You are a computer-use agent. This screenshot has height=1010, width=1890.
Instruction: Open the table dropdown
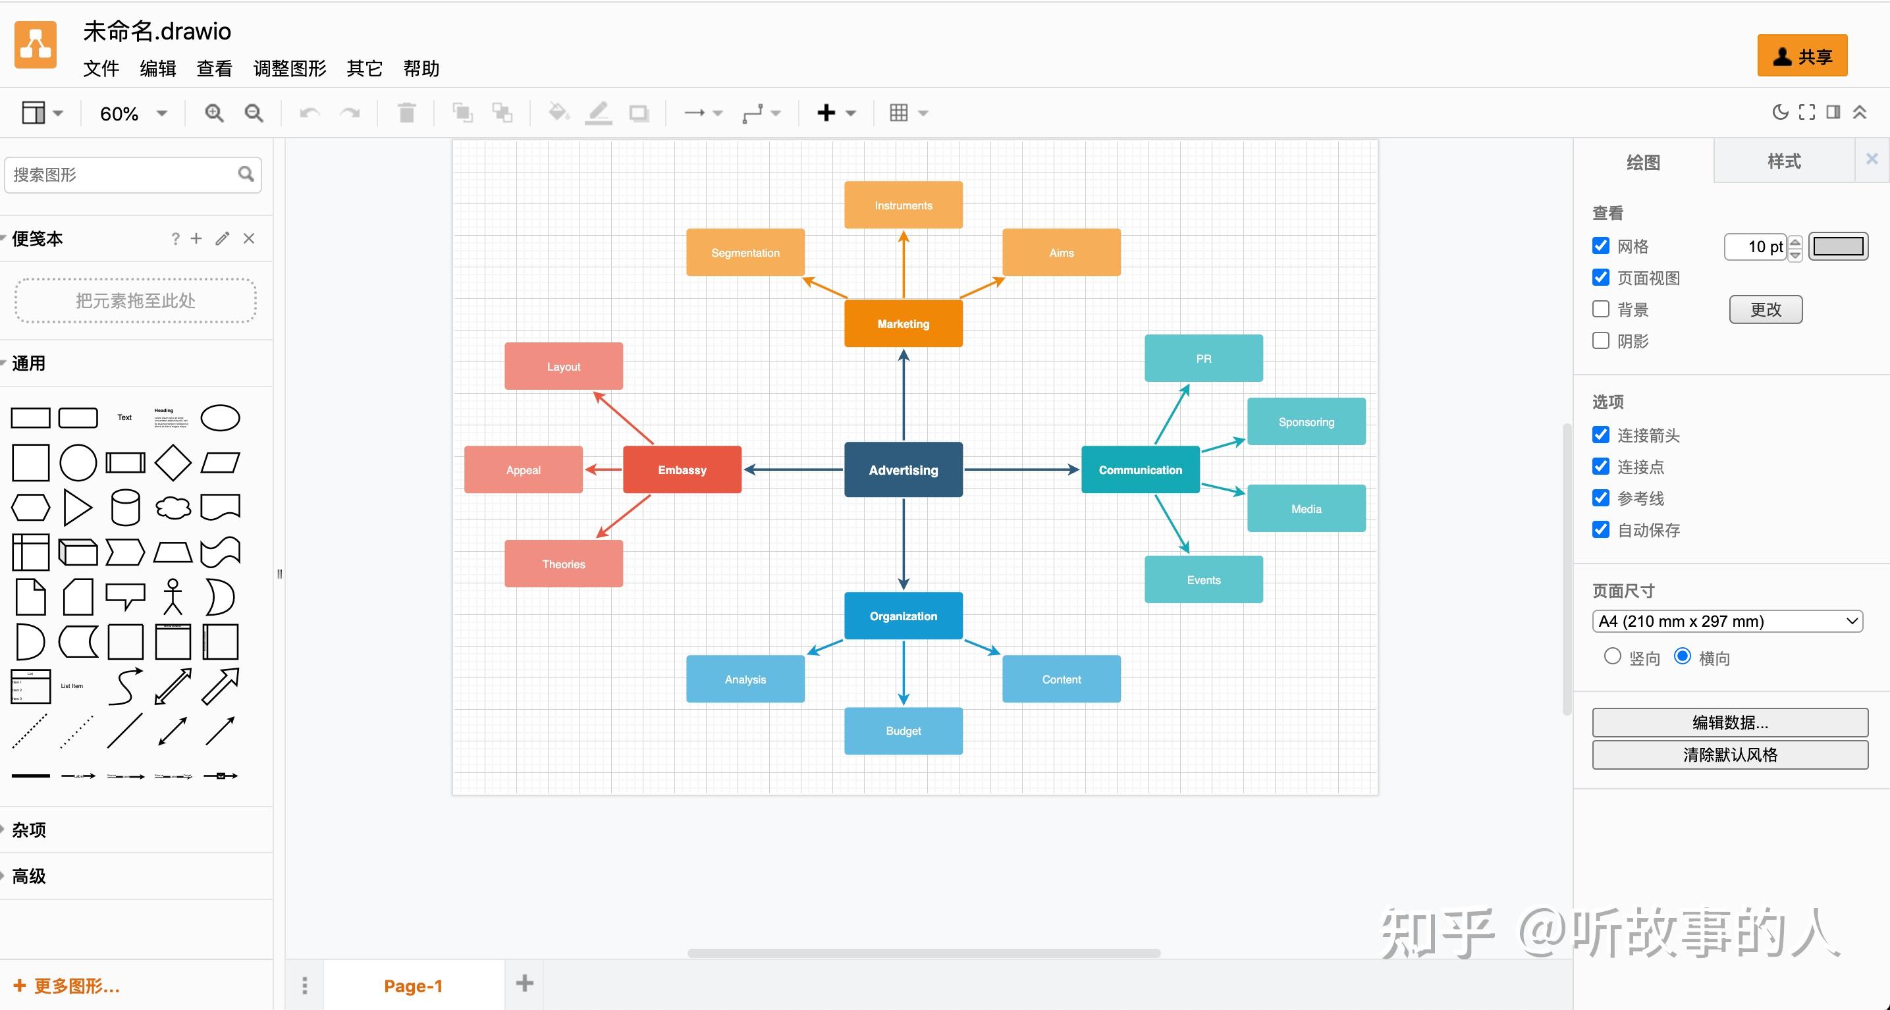pyautogui.click(x=908, y=113)
